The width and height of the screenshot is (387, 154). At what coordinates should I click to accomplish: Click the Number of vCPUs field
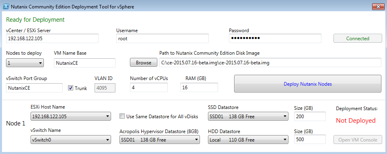pyautogui.click(x=149, y=88)
